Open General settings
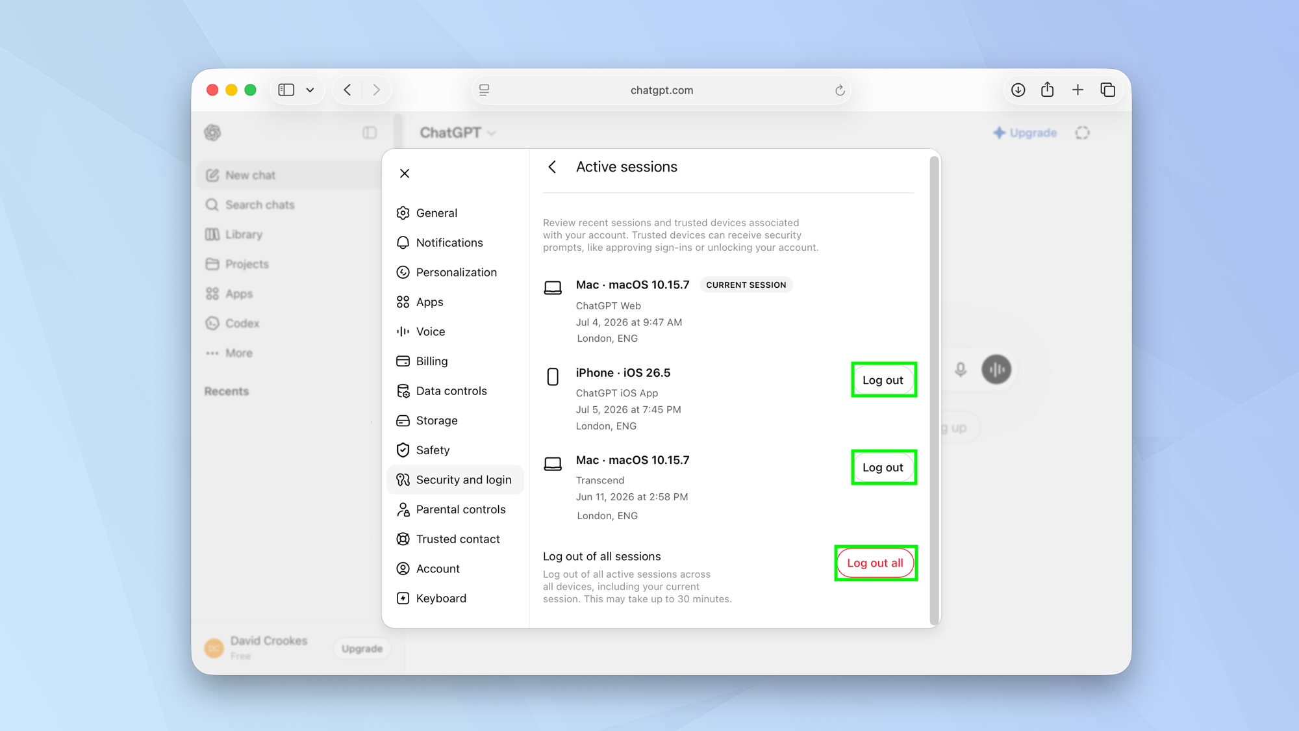 tap(455, 213)
